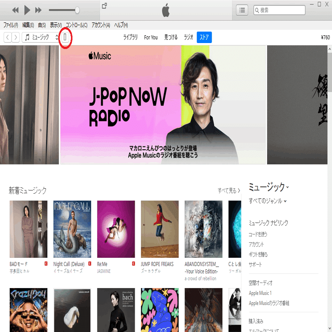Viewport: 332px width, 332px height.
Task: Click the 空間オーディオ link
Action: pos(261,283)
